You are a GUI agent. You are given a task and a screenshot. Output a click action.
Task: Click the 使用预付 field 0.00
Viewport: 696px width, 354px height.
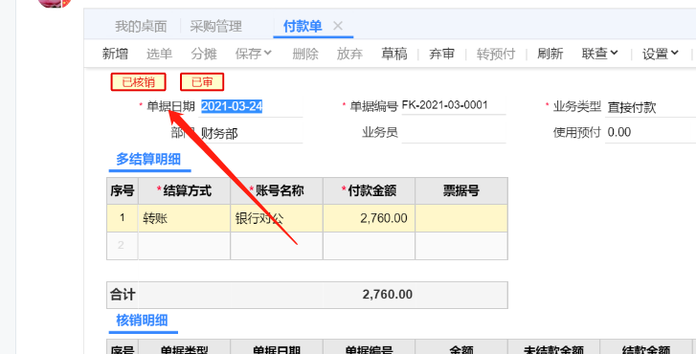650,133
